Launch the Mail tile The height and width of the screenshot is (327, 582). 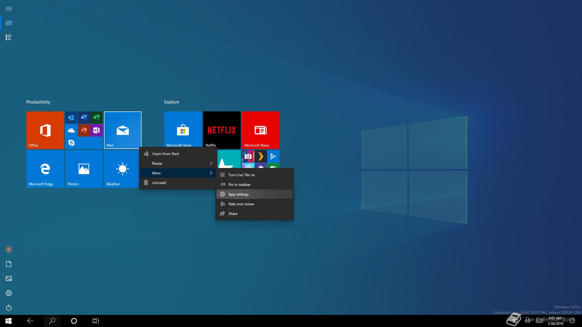click(x=123, y=130)
